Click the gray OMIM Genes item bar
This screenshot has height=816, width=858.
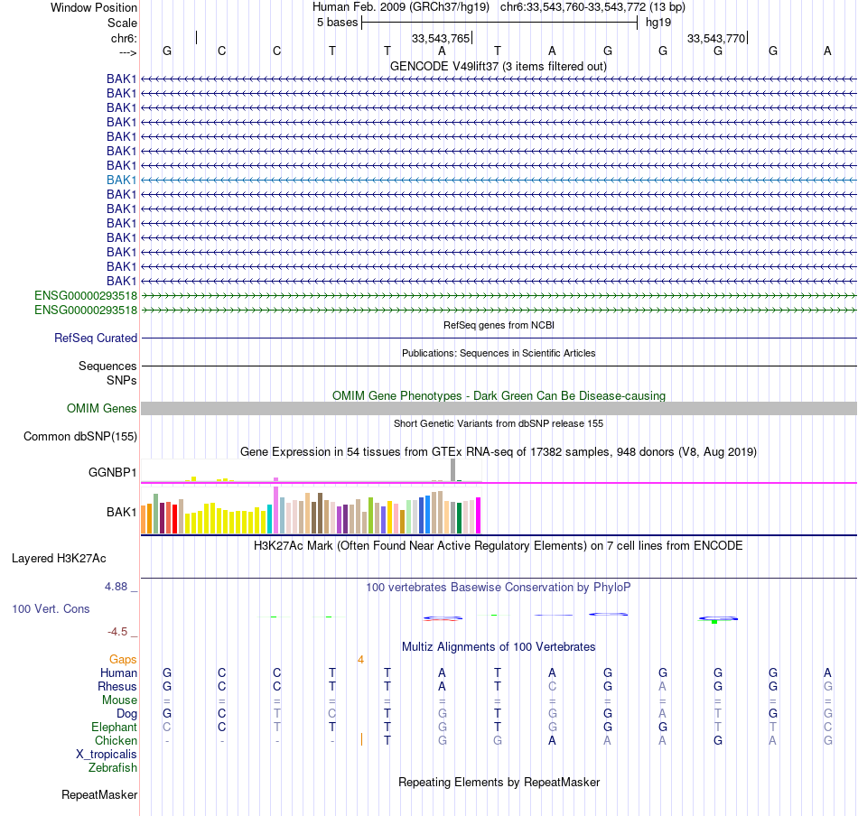point(499,409)
